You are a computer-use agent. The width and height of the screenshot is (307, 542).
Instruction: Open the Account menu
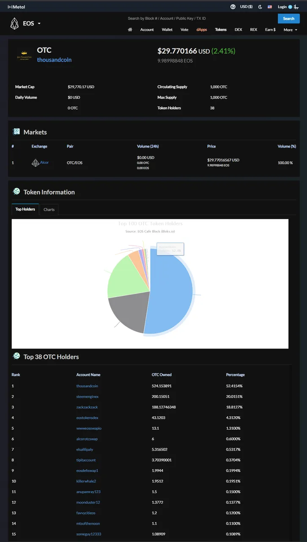[147, 30]
